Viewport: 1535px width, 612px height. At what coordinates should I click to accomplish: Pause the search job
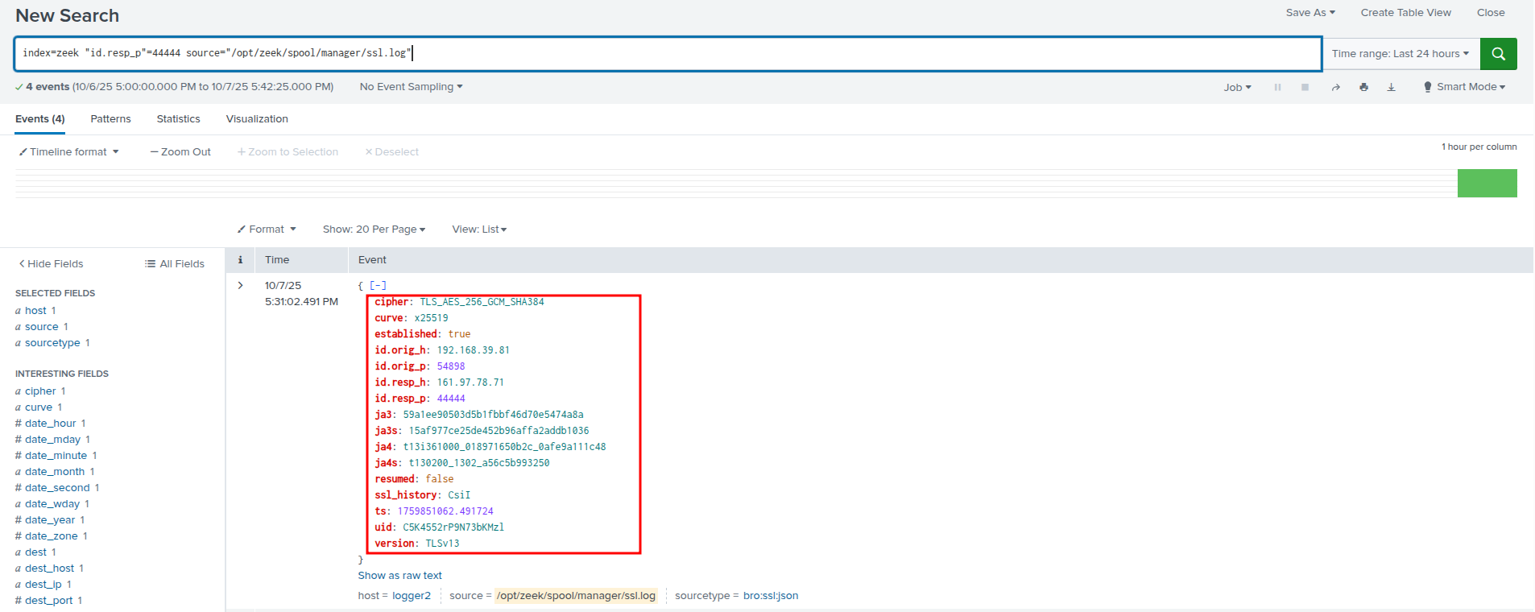tap(1277, 87)
